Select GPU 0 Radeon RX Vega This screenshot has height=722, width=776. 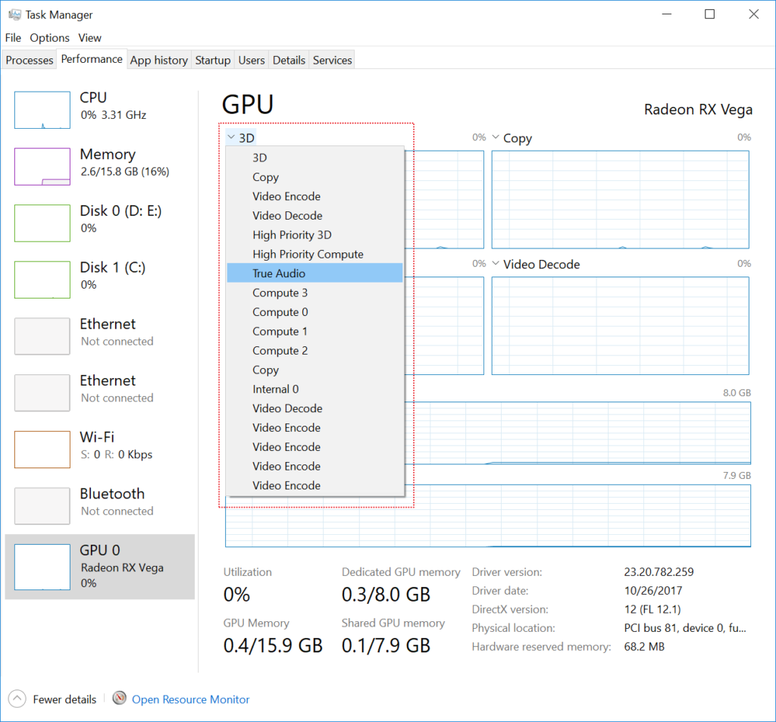tap(99, 567)
